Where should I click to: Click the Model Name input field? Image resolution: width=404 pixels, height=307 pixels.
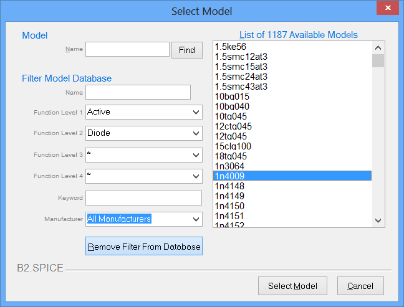coord(127,50)
